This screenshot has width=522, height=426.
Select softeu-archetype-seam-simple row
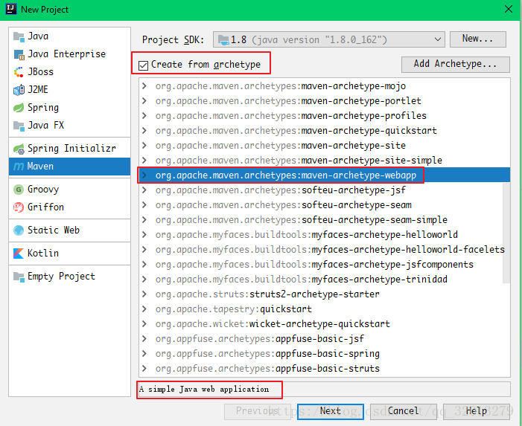click(324, 220)
